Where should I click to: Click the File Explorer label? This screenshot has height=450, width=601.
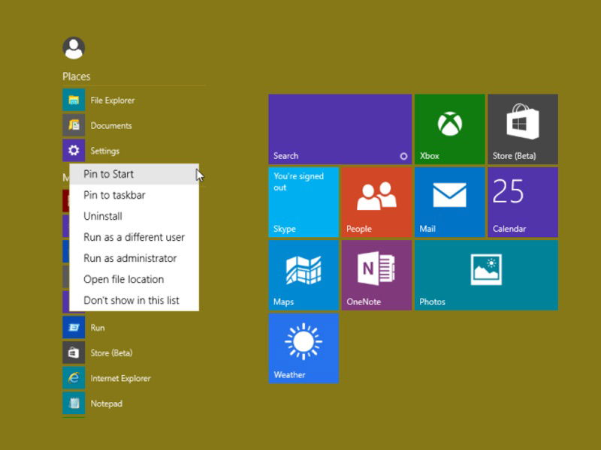pyautogui.click(x=113, y=100)
